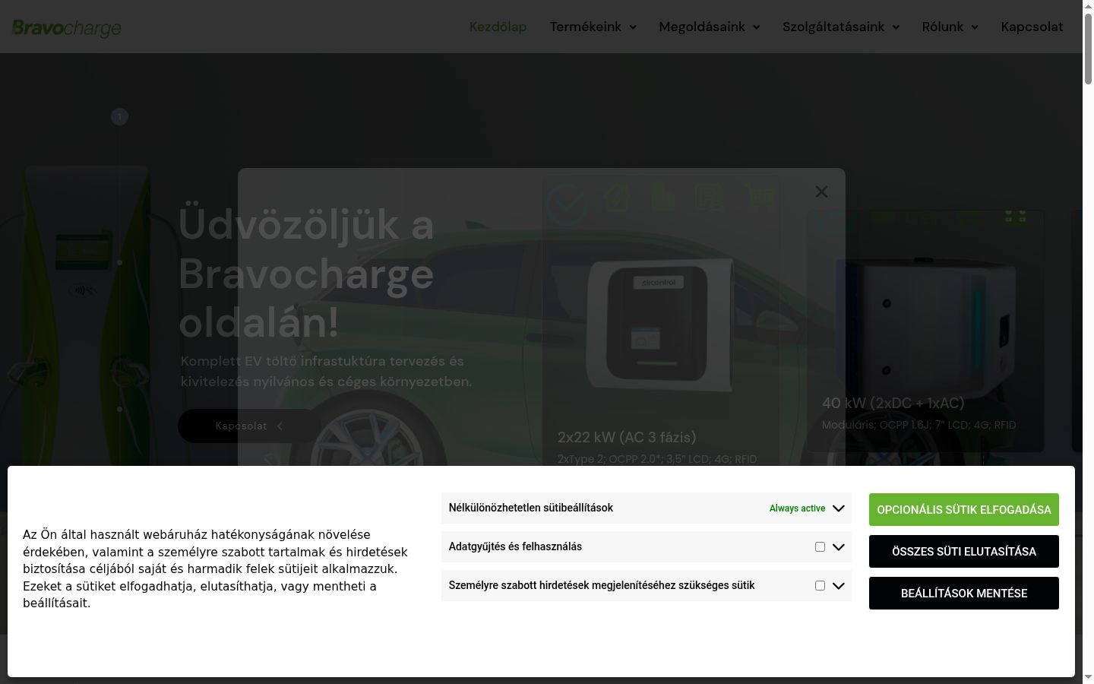The image size is (1094, 684).
Task: Click the "40 kW (2xDC + 1xAC)" title
Action: coord(893,403)
